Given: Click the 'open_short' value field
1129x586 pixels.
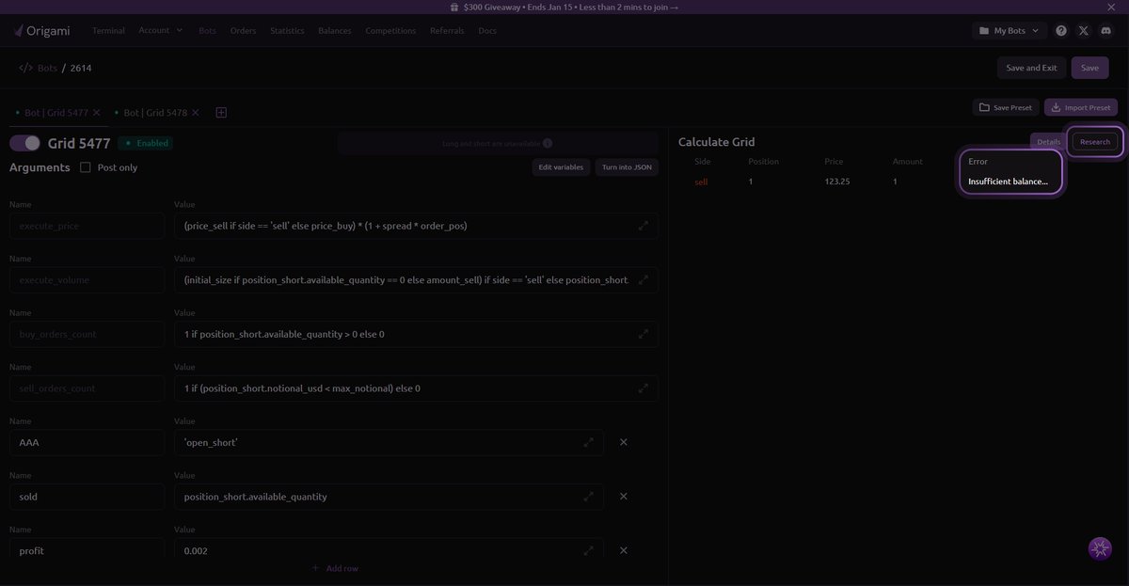Looking at the screenshot, I should 389,442.
